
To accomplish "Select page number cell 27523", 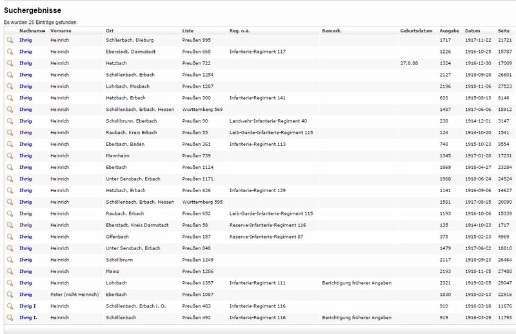I will pyautogui.click(x=504, y=86).
